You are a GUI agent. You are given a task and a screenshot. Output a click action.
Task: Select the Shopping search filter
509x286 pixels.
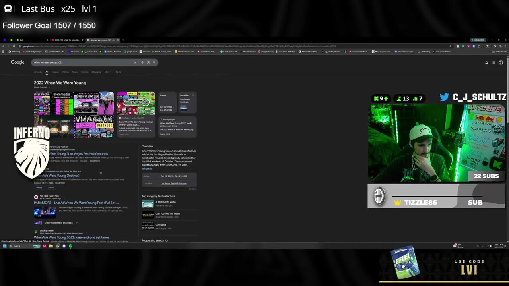pyautogui.click(x=97, y=72)
